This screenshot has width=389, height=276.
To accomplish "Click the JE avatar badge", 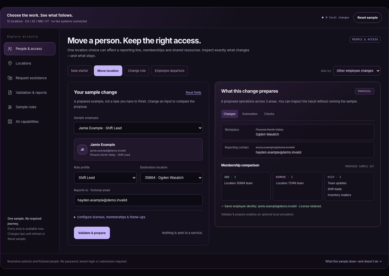I will 82,150.
